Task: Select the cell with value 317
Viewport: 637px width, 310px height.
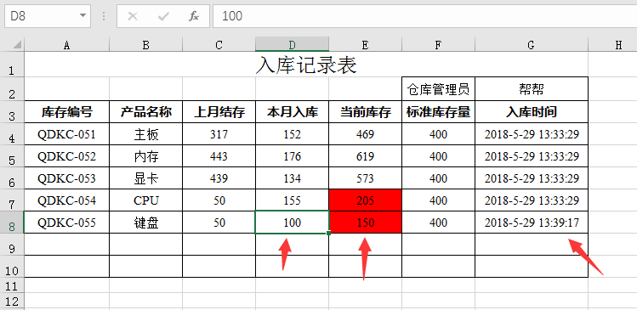Action: click(219, 134)
